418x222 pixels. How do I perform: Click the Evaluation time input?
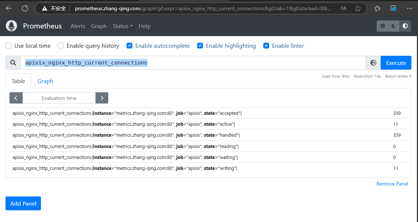(x=59, y=98)
